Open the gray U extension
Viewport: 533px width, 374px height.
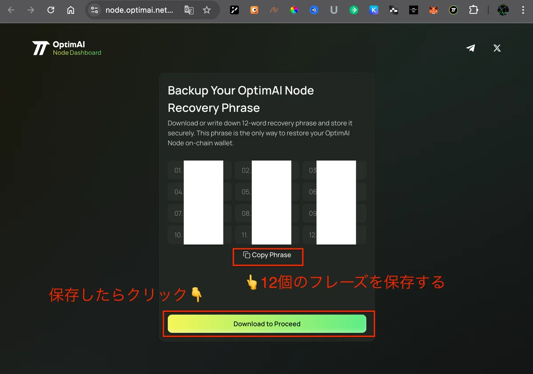pyautogui.click(x=334, y=10)
